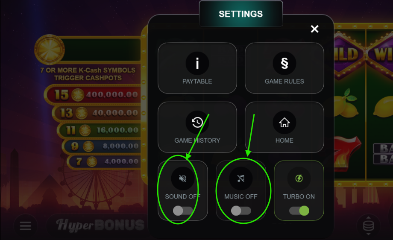The width and height of the screenshot is (393, 240).
Task: Click the crossed-out music note icon
Action: (241, 179)
